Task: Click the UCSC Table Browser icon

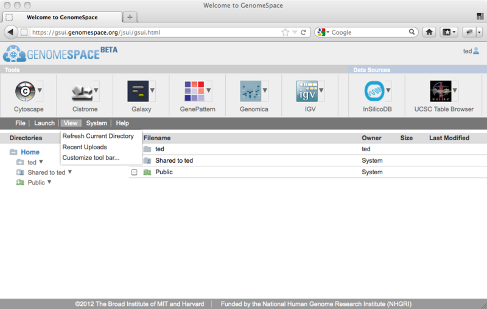Action: 440,91
